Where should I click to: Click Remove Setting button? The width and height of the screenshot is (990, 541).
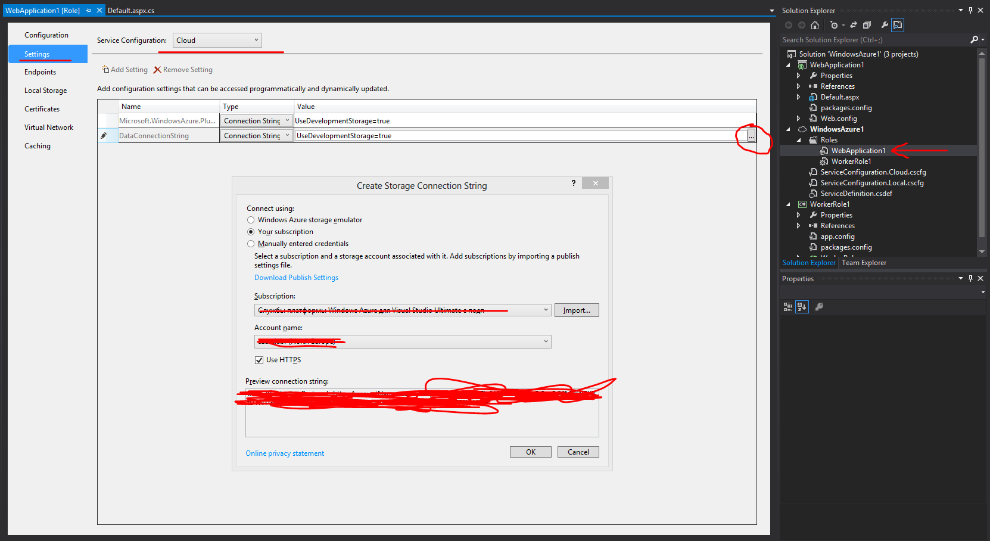(x=183, y=70)
